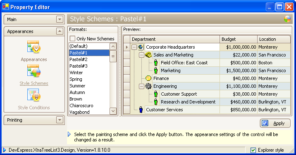This screenshot has height=155, width=296.
Task: Click the $460,000.00 budget cell
Action: [239, 102]
